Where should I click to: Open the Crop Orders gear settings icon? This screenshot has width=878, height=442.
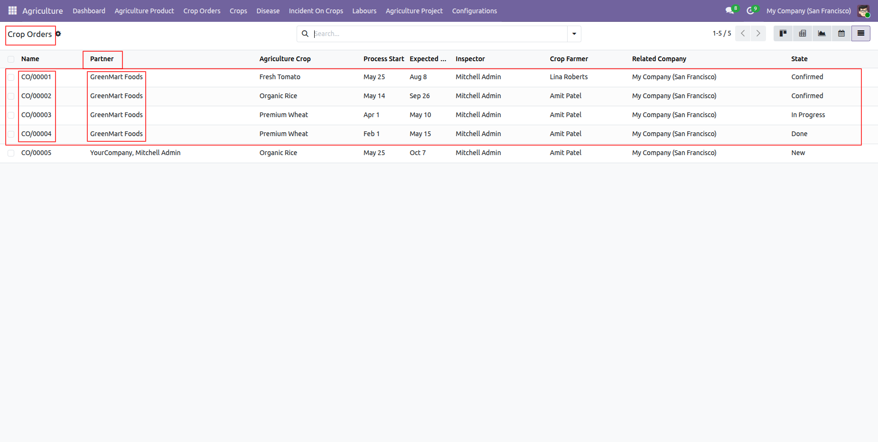tap(58, 34)
